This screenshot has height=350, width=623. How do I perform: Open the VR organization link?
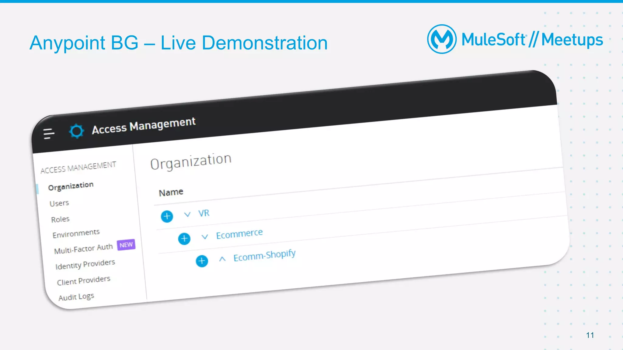click(x=204, y=213)
